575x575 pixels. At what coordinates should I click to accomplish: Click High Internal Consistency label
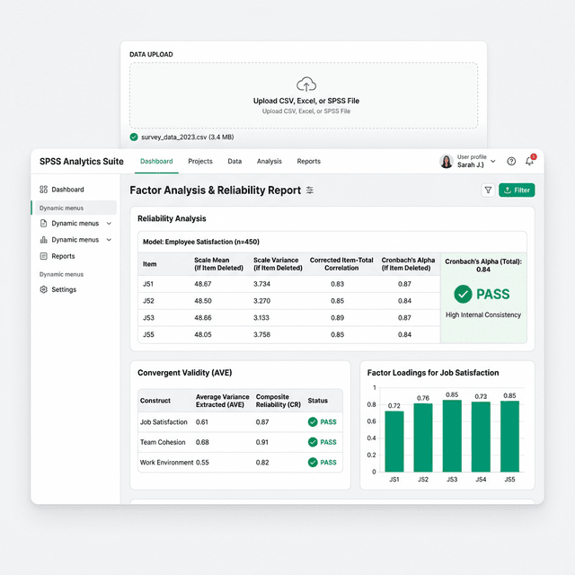click(483, 314)
